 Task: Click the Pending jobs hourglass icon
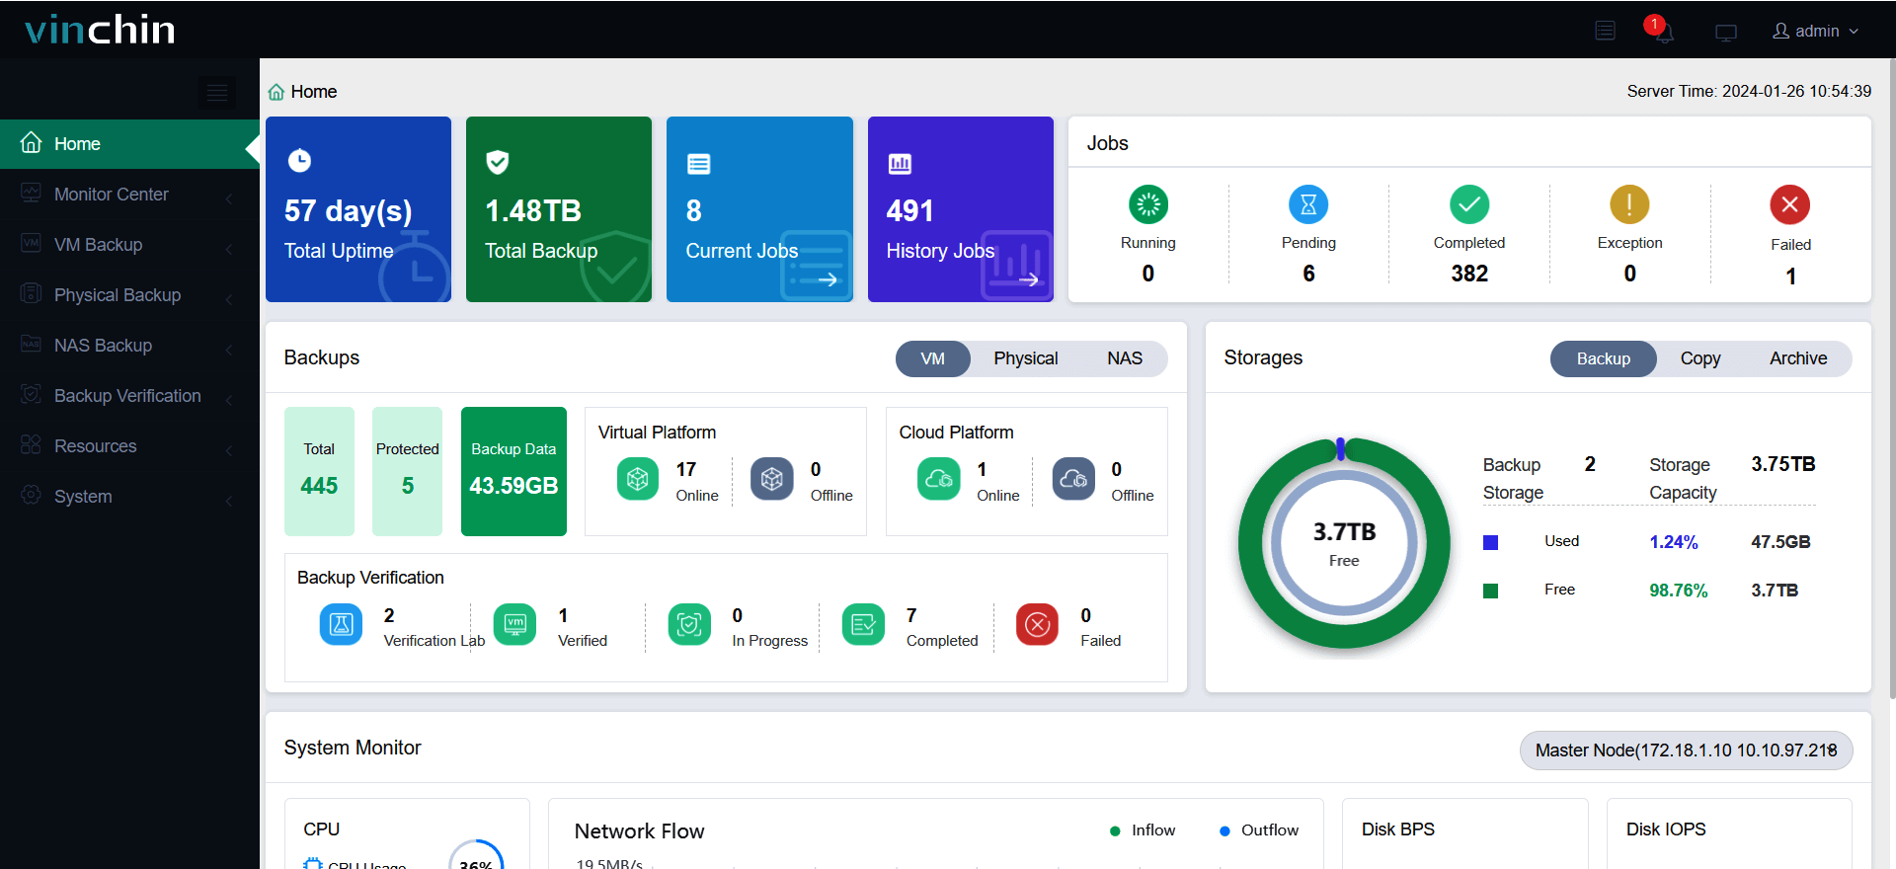(1308, 204)
